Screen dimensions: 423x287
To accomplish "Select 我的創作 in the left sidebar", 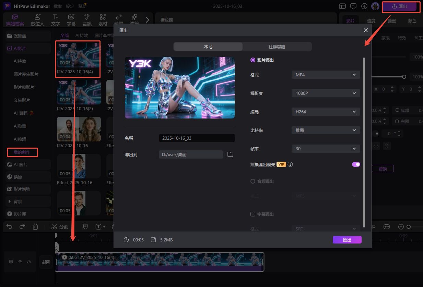I will [22, 152].
